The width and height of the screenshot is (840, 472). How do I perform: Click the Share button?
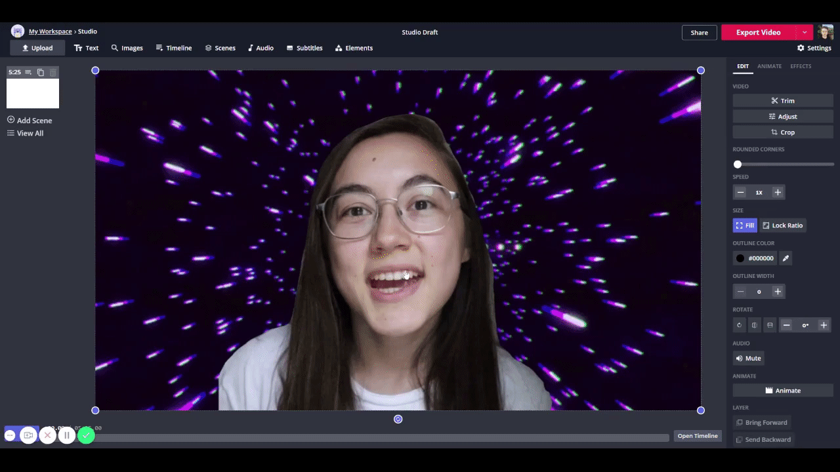click(699, 33)
